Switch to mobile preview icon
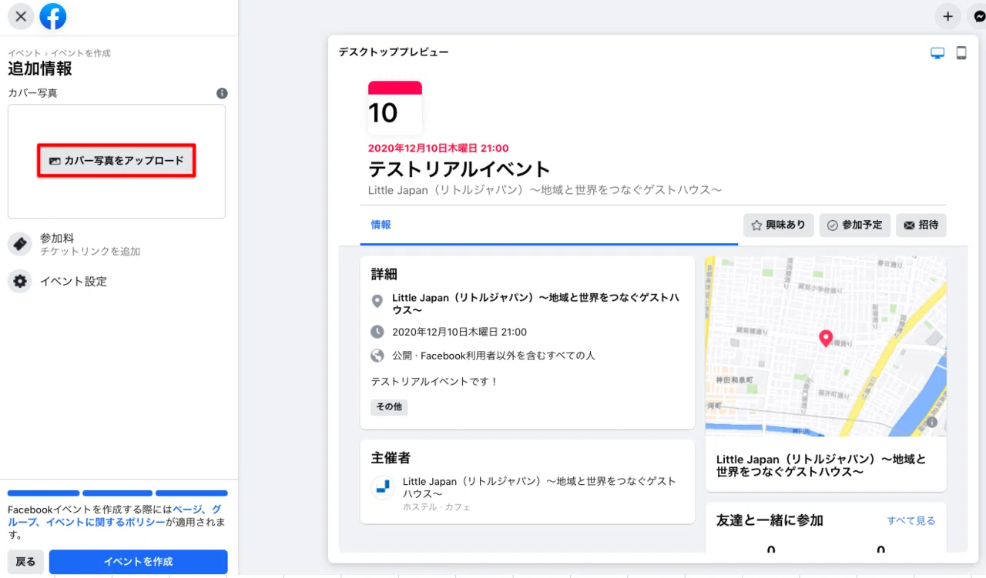 (961, 53)
